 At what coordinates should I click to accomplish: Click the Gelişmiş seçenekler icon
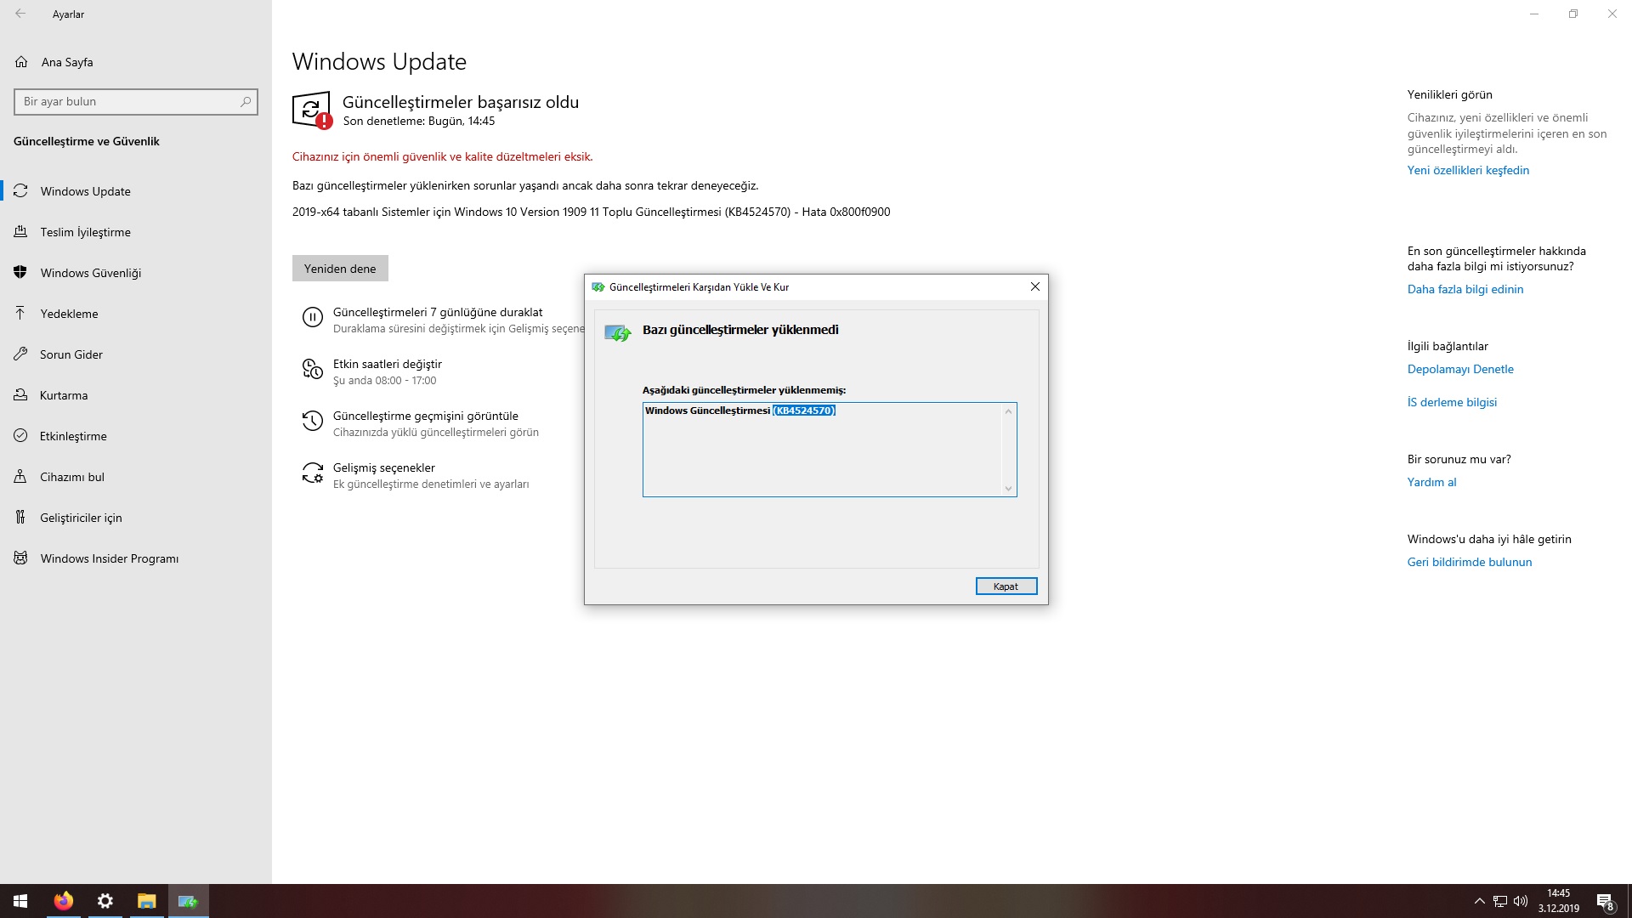[x=313, y=473]
